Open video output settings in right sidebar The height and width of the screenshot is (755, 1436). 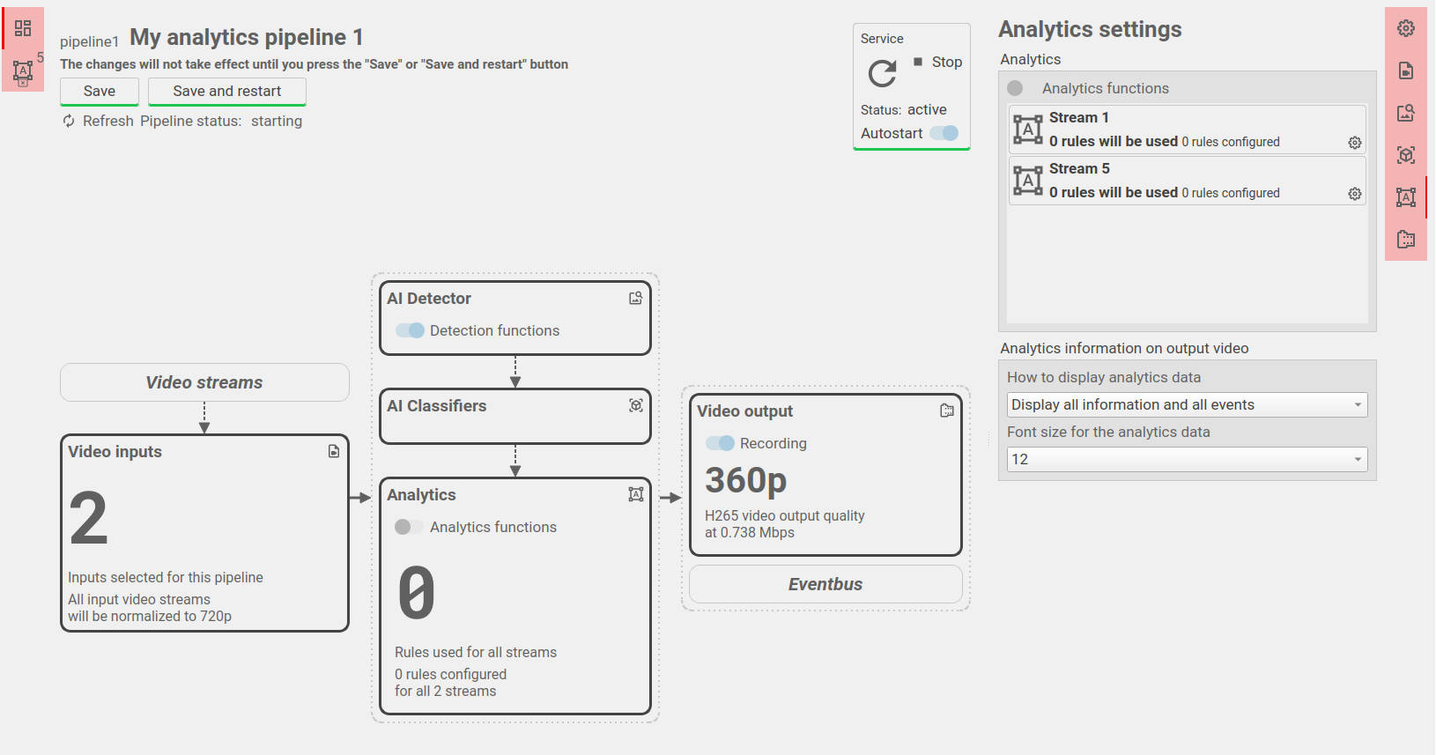pyautogui.click(x=1406, y=240)
